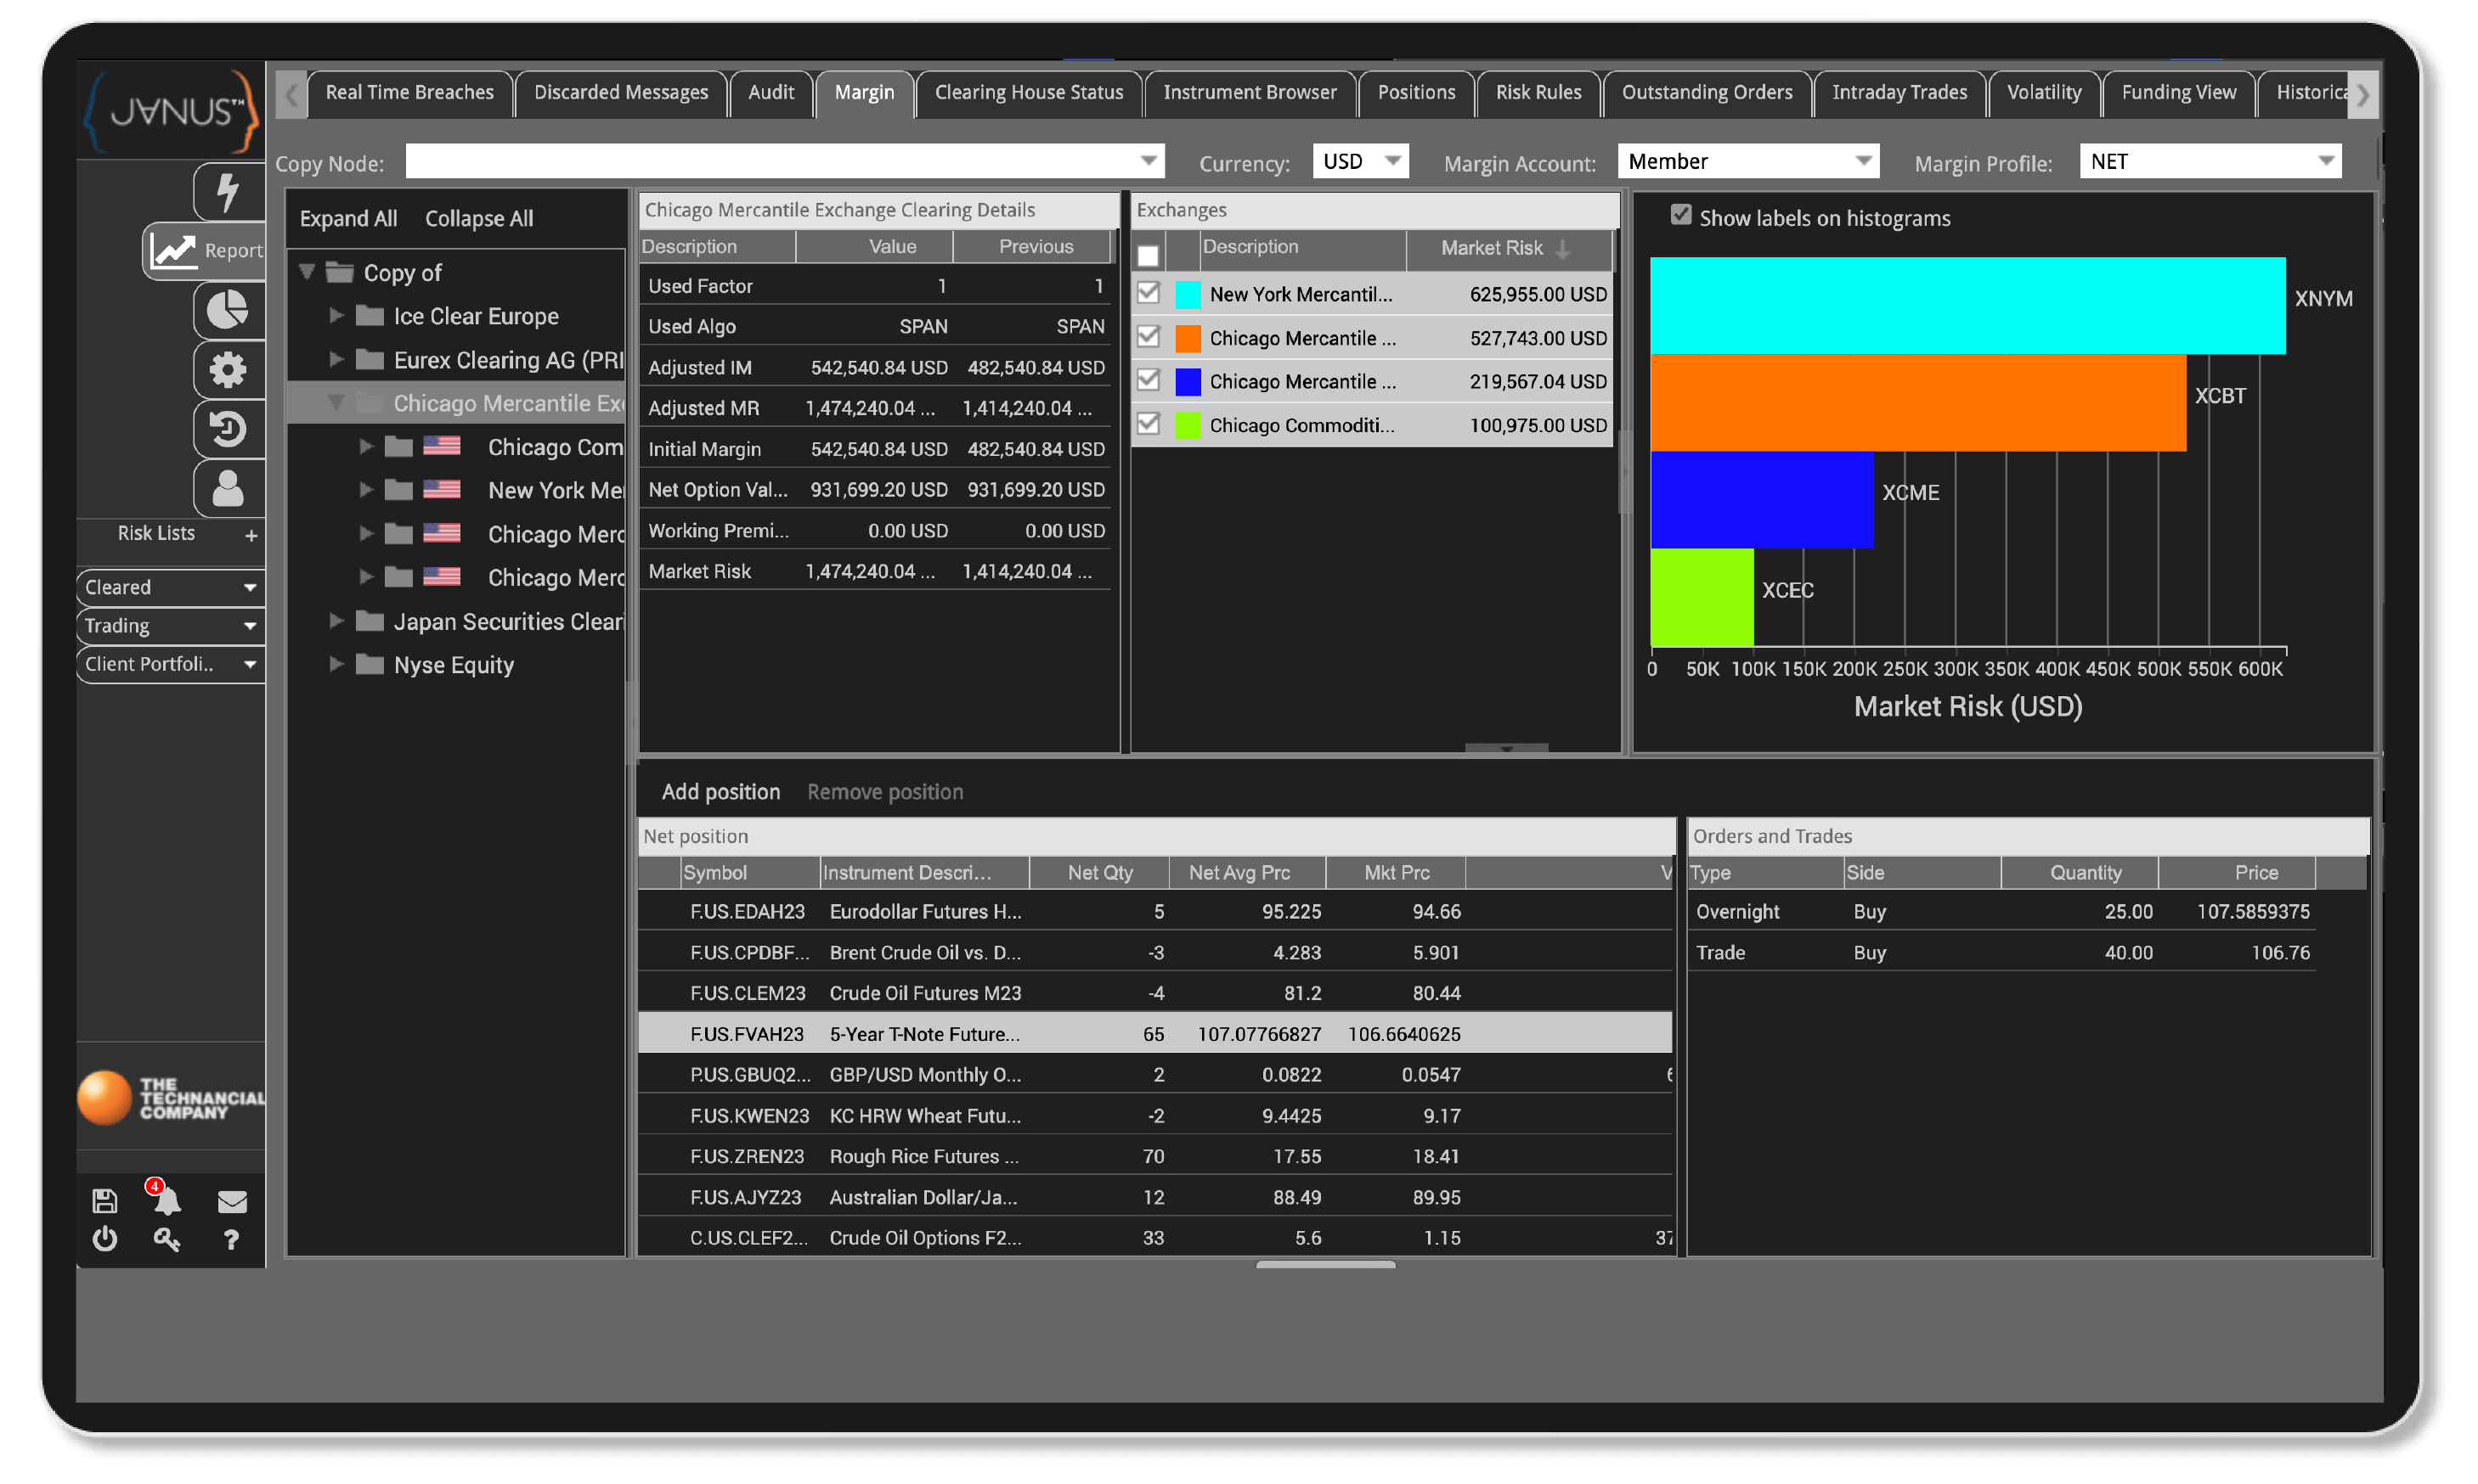Click Japan Securities Clearing folder icon

(370, 621)
